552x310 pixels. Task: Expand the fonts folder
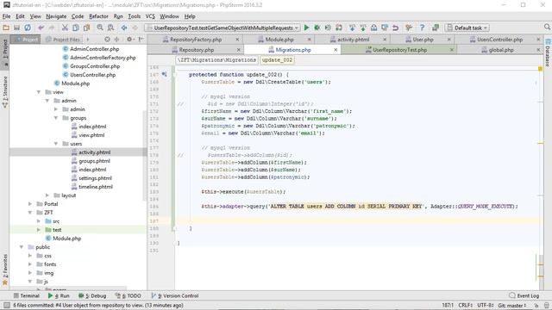[30, 264]
